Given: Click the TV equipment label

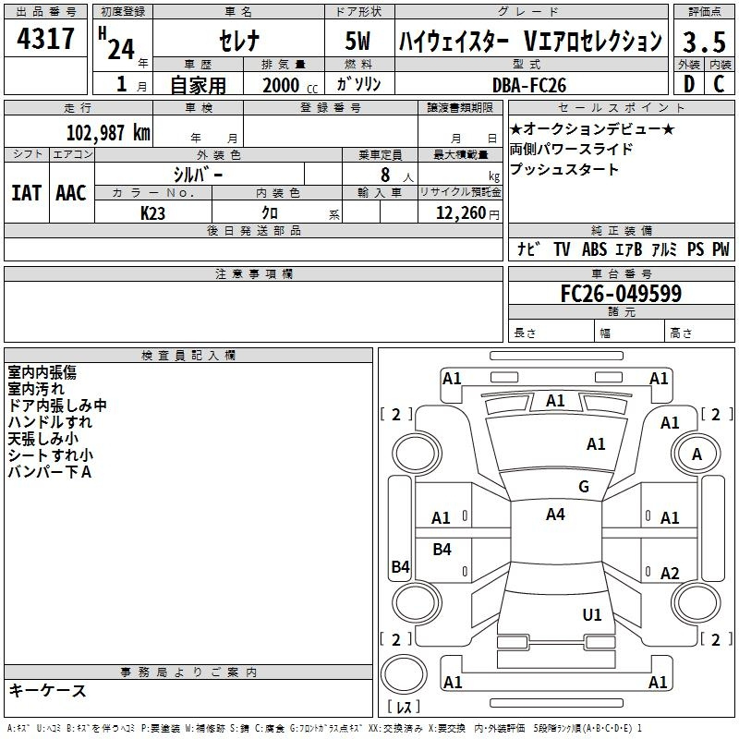Looking at the screenshot, I should point(562,249).
